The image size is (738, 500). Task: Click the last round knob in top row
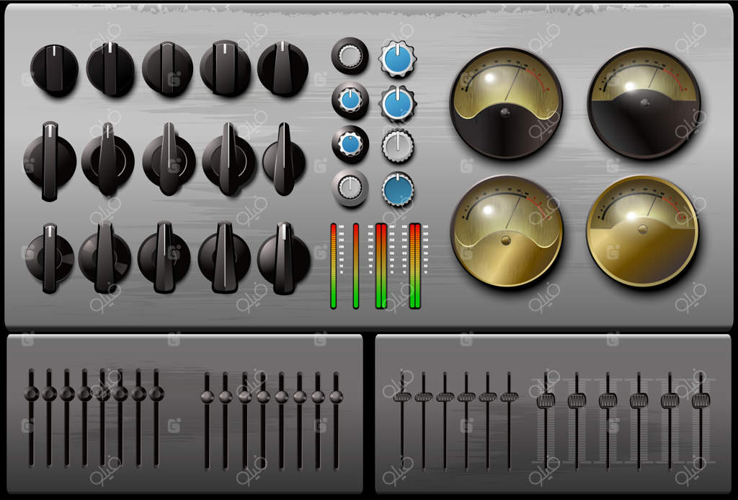pos(283,69)
